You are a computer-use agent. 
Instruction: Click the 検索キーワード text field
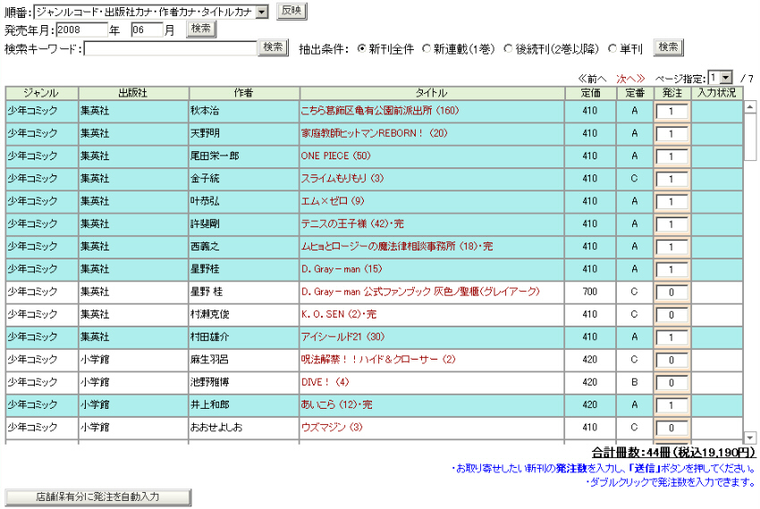[169, 48]
